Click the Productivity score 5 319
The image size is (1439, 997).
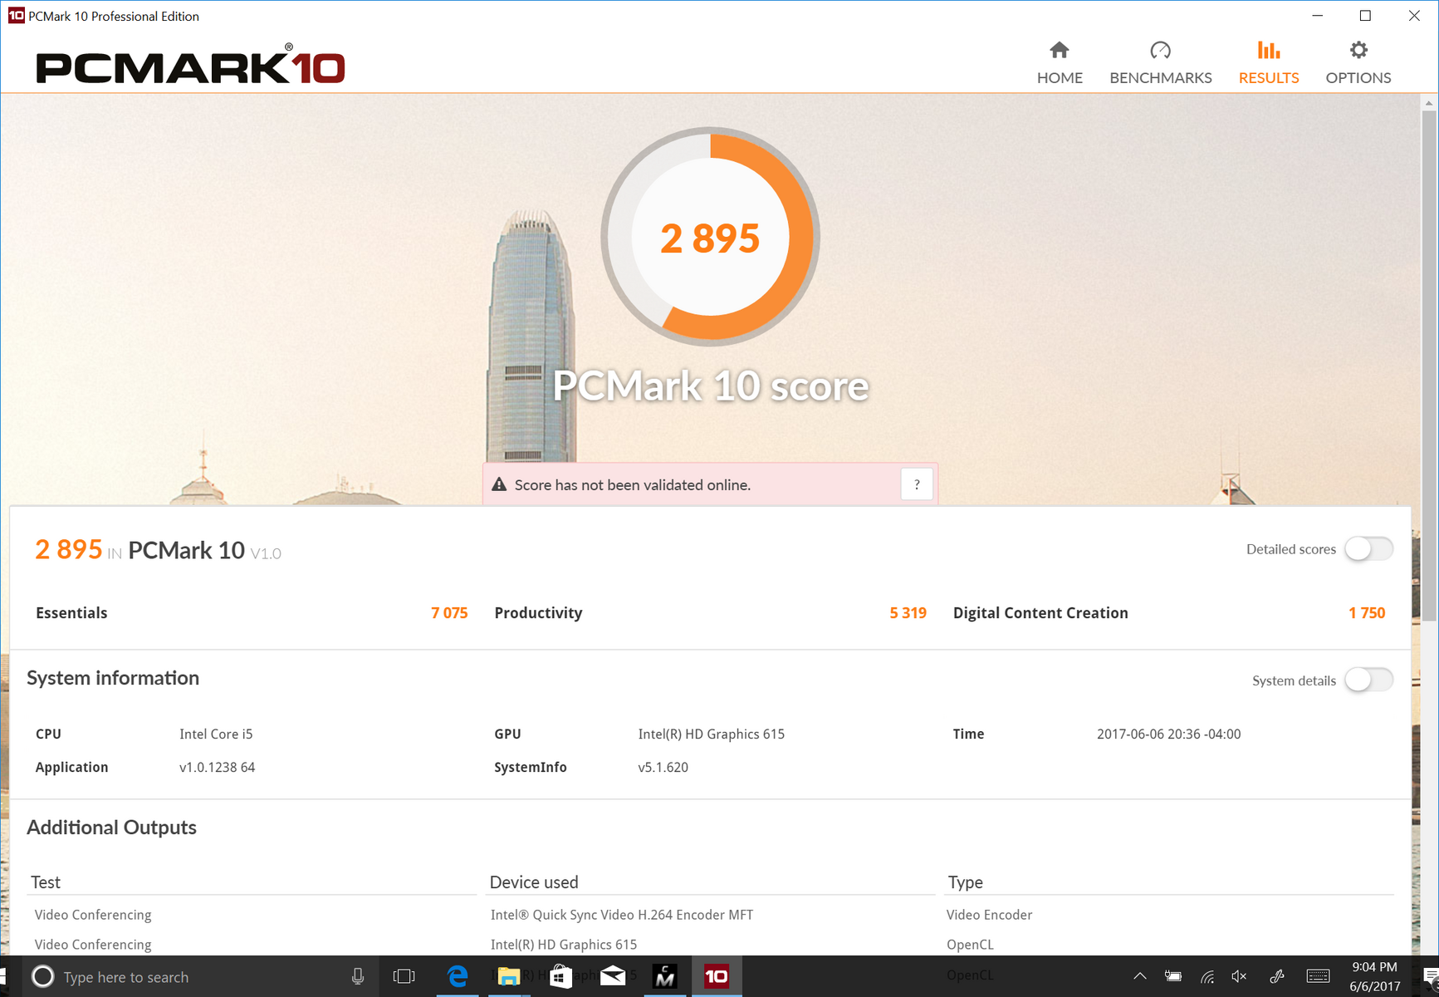[908, 613]
